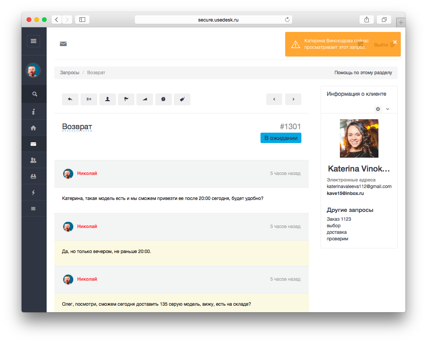Open the Safari share button

(x=367, y=20)
